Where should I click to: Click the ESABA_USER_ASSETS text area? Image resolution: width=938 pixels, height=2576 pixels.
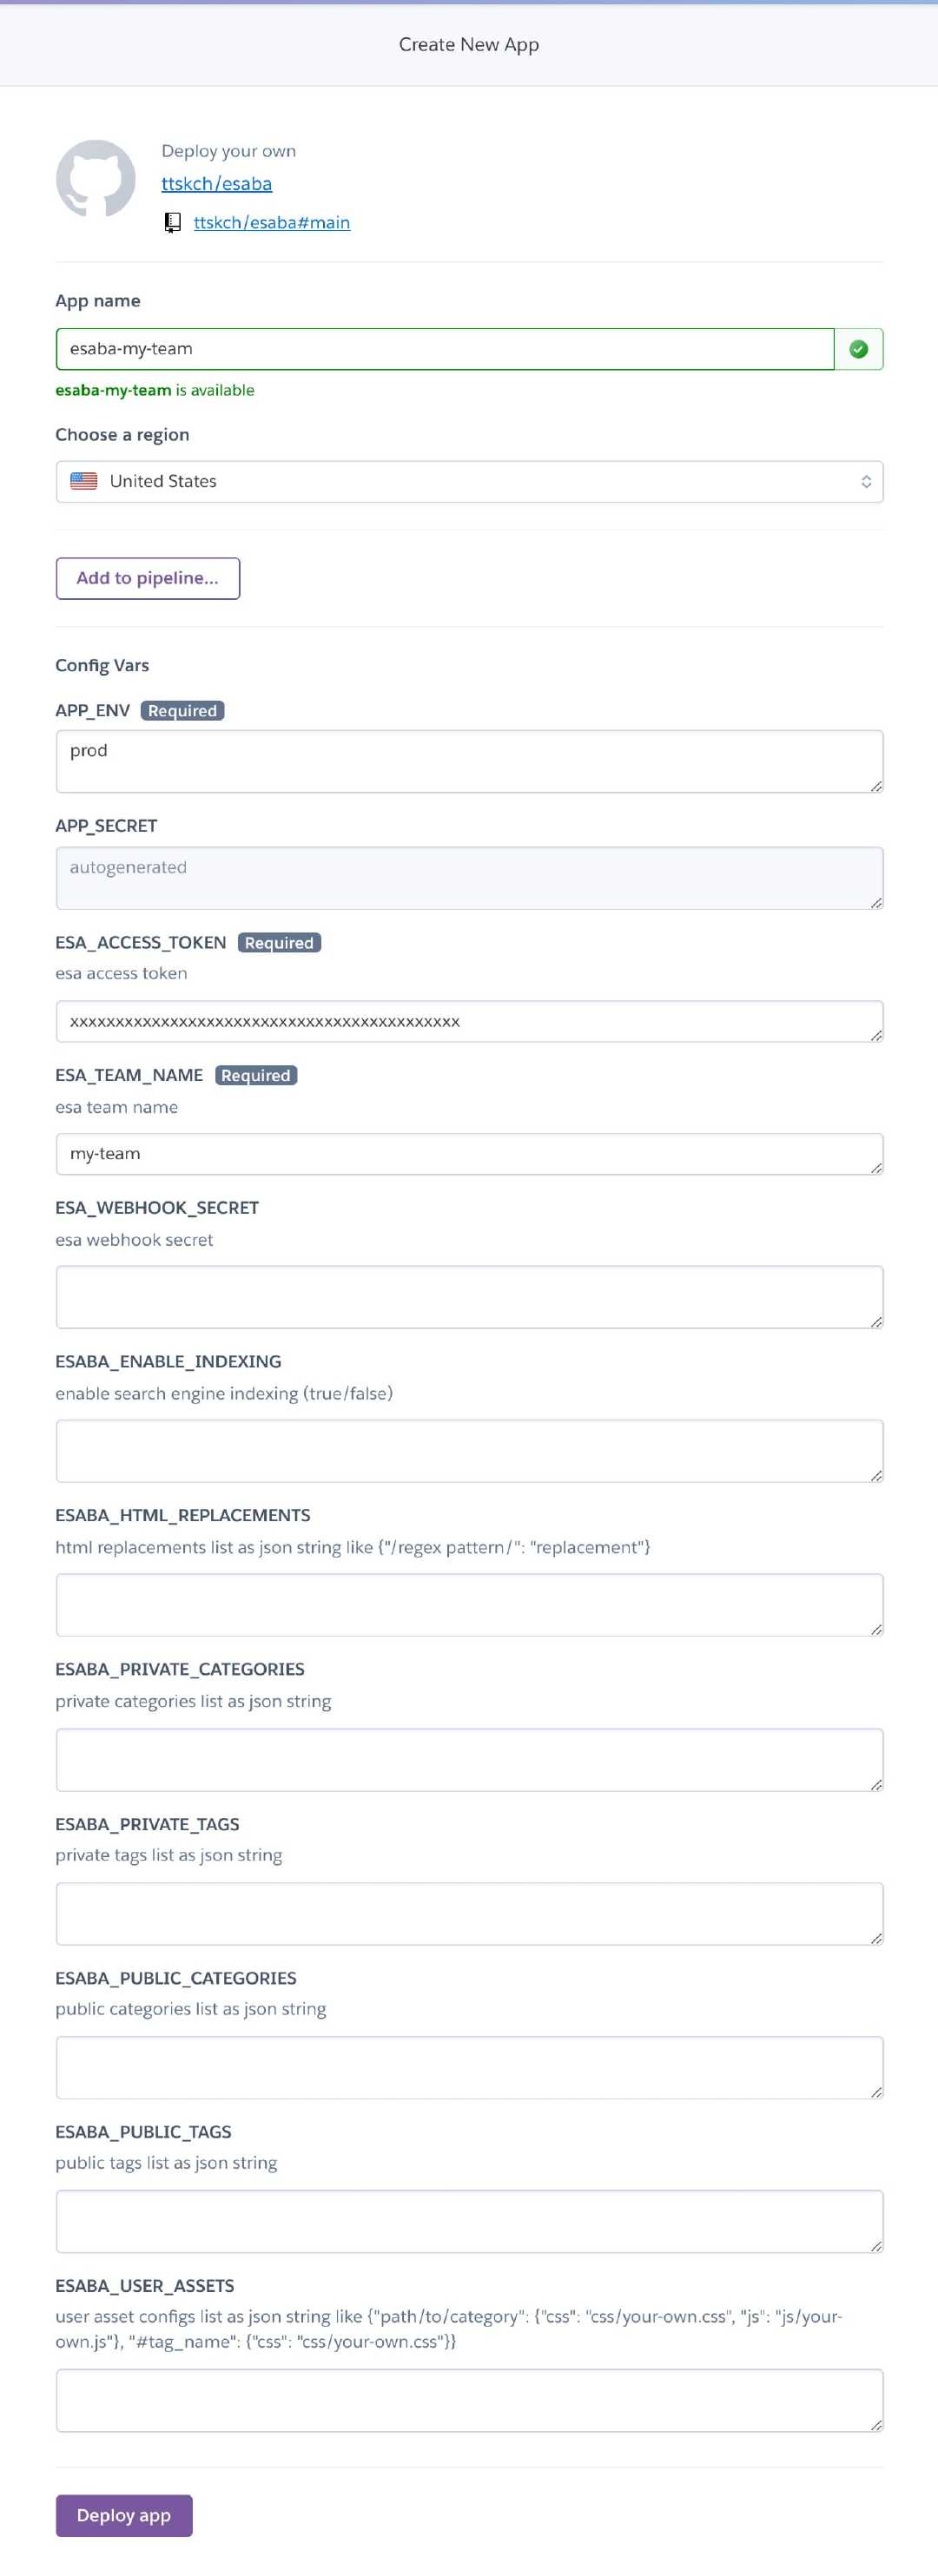(469, 2400)
